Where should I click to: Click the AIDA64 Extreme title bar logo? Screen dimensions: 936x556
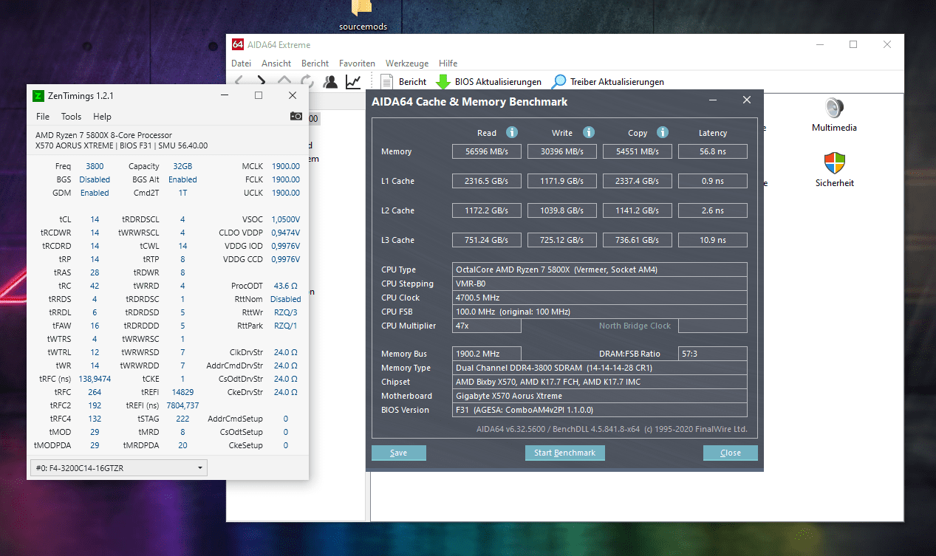click(x=238, y=44)
